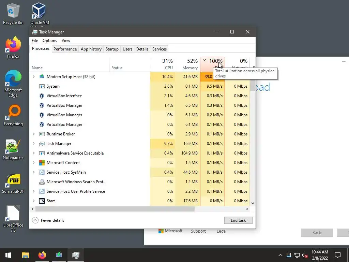Open the View menu
The image size is (349, 262).
tap(66, 41)
